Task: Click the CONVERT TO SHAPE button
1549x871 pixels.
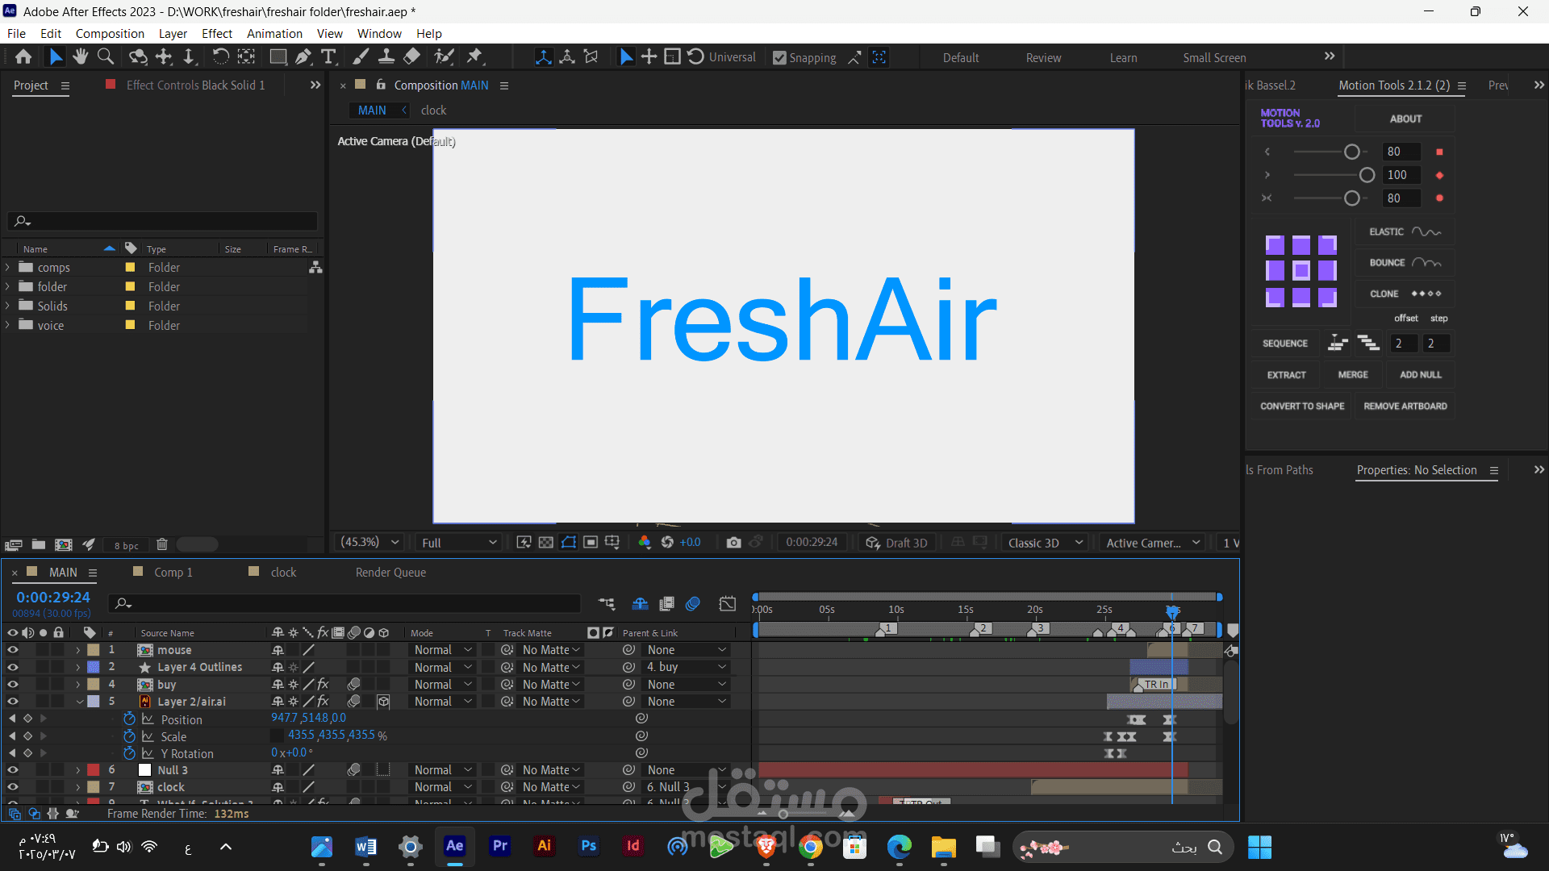Action: tap(1302, 406)
